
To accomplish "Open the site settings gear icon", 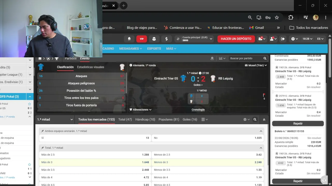I will 294,39.
